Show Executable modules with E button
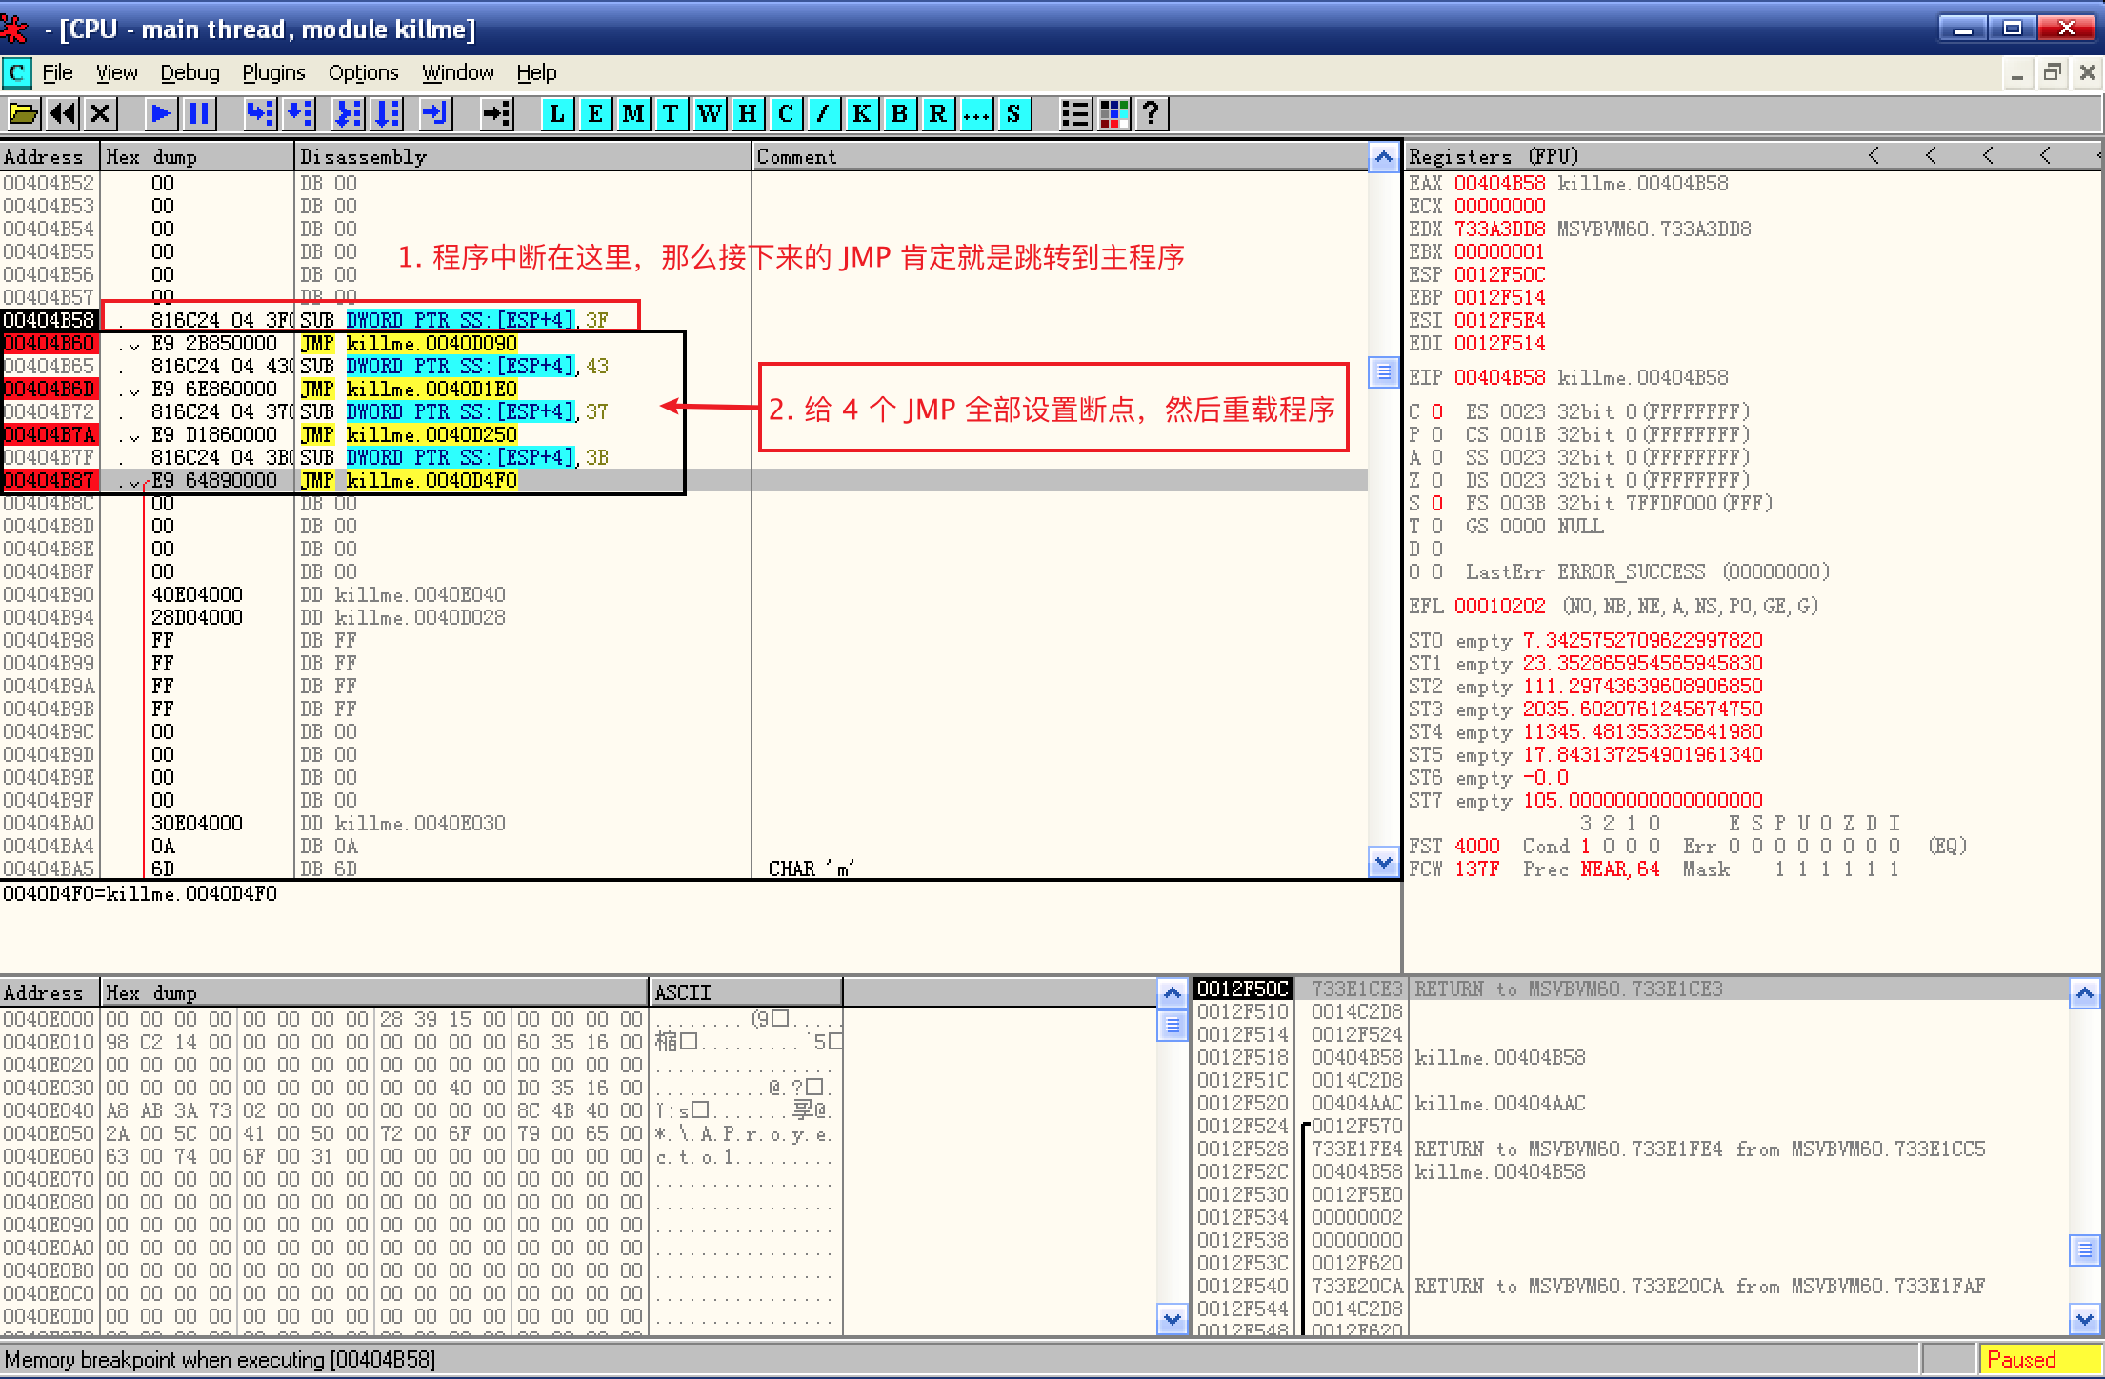Screen dimensions: 2105x1379 595,114
